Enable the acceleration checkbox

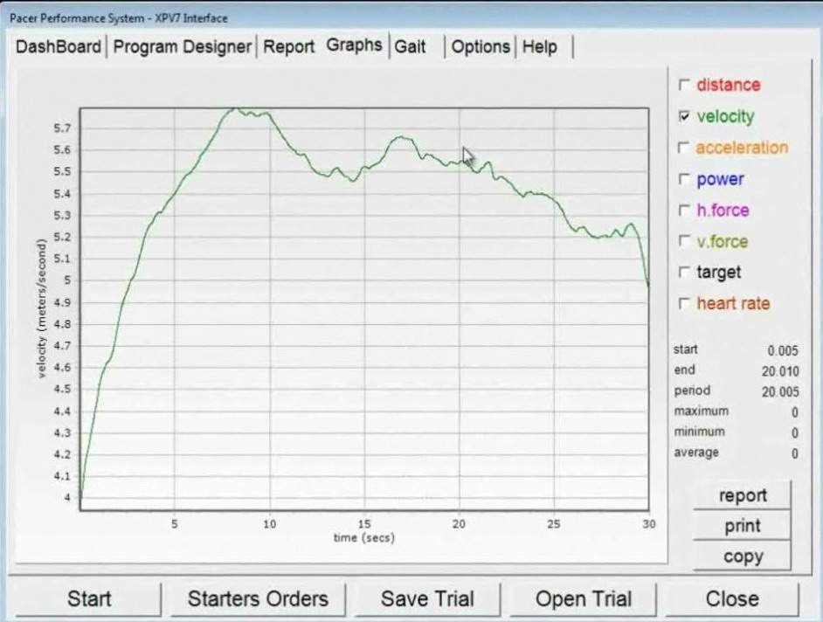click(684, 148)
